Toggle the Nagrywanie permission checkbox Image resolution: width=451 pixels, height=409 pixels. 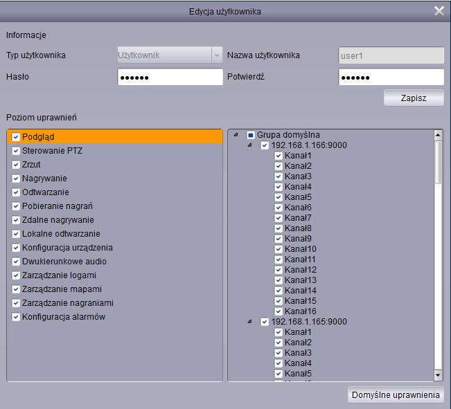(x=15, y=178)
